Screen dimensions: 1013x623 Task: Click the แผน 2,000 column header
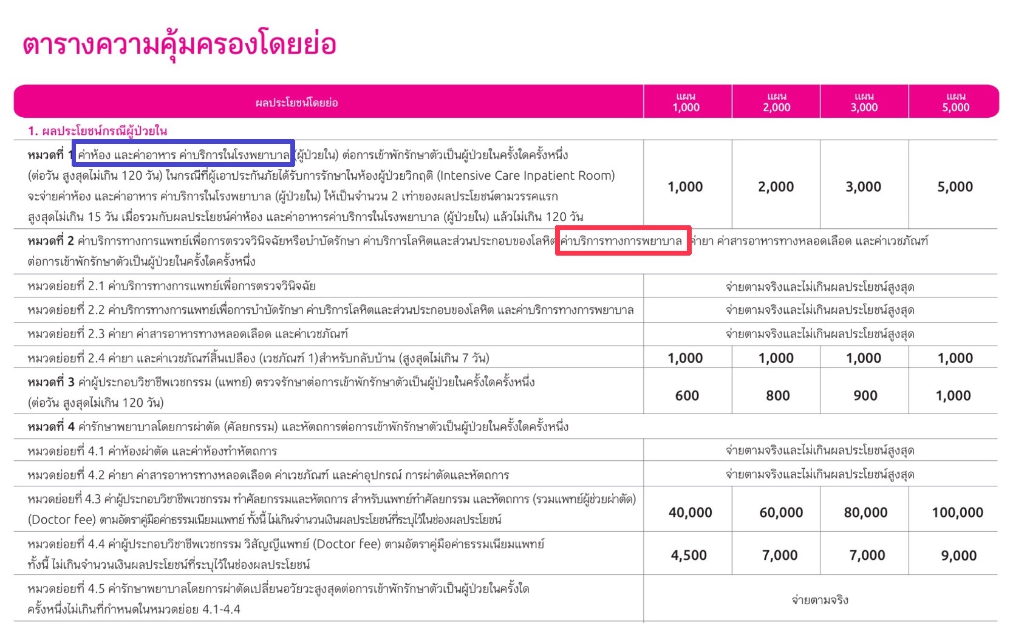(776, 101)
